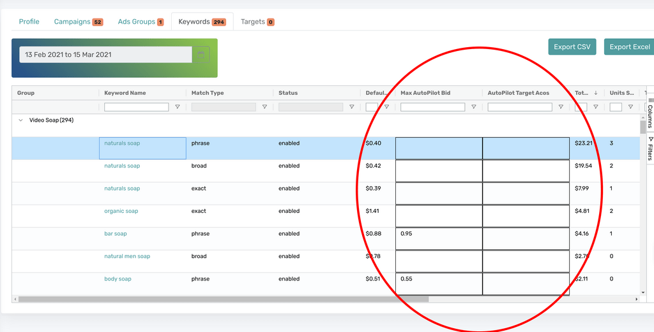This screenshot has height=332, width=654.
Task: Open the Columns side panel
Action: click(x=650, y=113)
